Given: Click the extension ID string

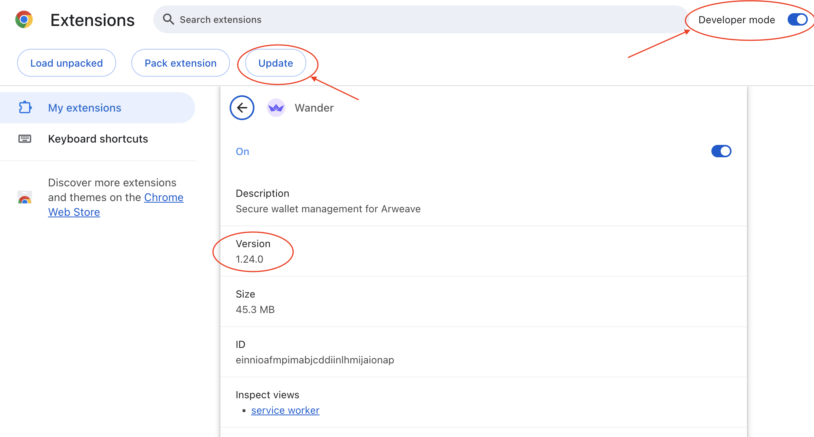Looking at the screenshot, I should tap(315, 360).
